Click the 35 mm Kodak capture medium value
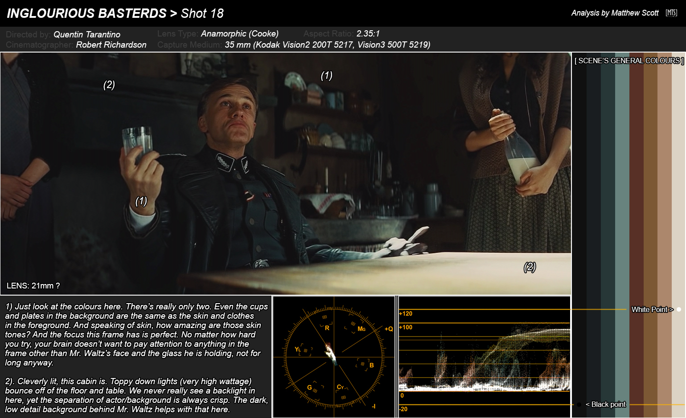The height and width of the screenshot is (418, 686). [328, 45]
